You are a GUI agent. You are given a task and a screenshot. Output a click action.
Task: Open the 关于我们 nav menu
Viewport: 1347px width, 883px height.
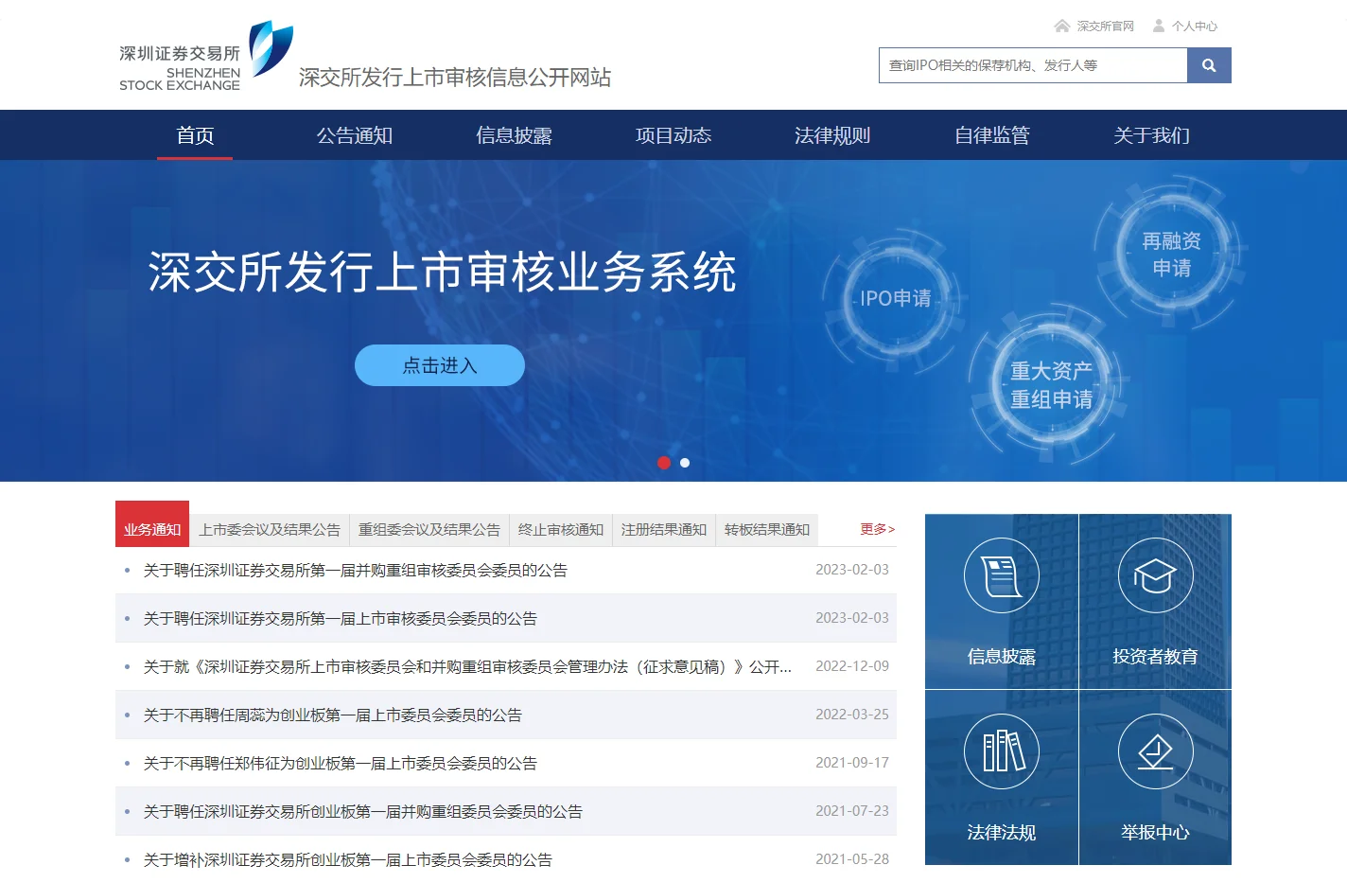(1151, 135)
